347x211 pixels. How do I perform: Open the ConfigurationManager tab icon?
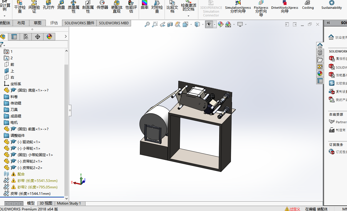coord(26,37)
